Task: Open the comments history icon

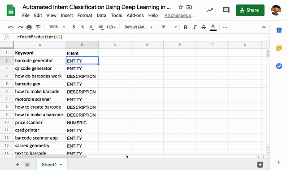Action: click(226, 10)
